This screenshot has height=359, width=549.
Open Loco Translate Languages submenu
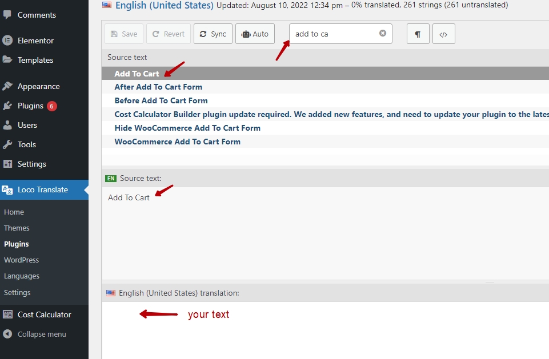tap(22, 276)
